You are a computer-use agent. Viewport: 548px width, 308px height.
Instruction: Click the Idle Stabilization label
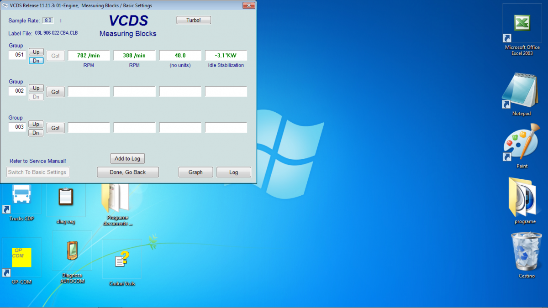[226, 65]
